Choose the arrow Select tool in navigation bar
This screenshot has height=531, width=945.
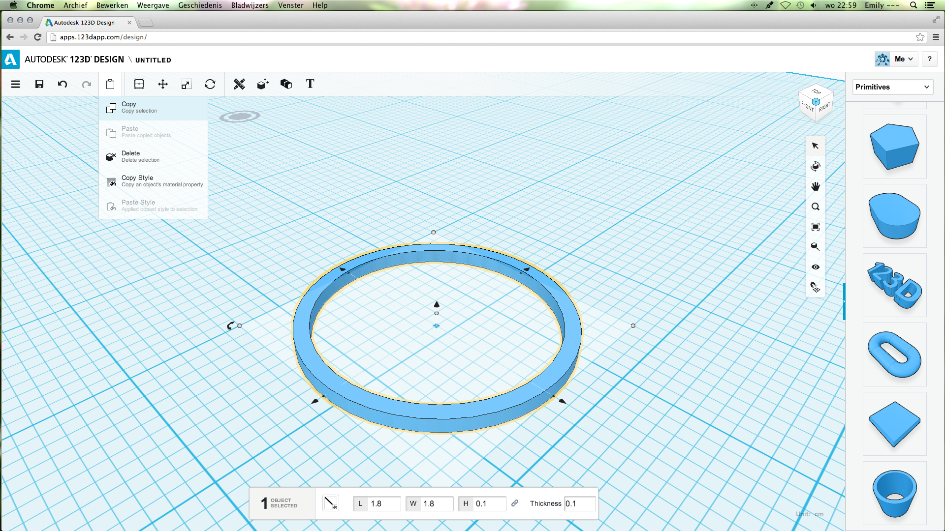pyautogui.click(x=815, y=146)
